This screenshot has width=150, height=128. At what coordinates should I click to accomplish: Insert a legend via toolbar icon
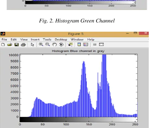86,44
